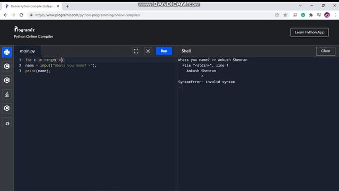Open Chrome three-dot menu
Image resolution: width=339 pixels, height=191 pixels.
coord(335,15)
